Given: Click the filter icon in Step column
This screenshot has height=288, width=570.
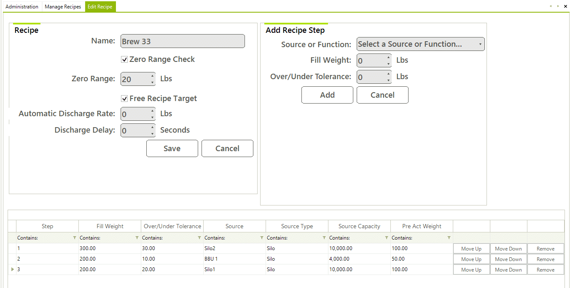Looking at the screenshot, I should [75, 238].
